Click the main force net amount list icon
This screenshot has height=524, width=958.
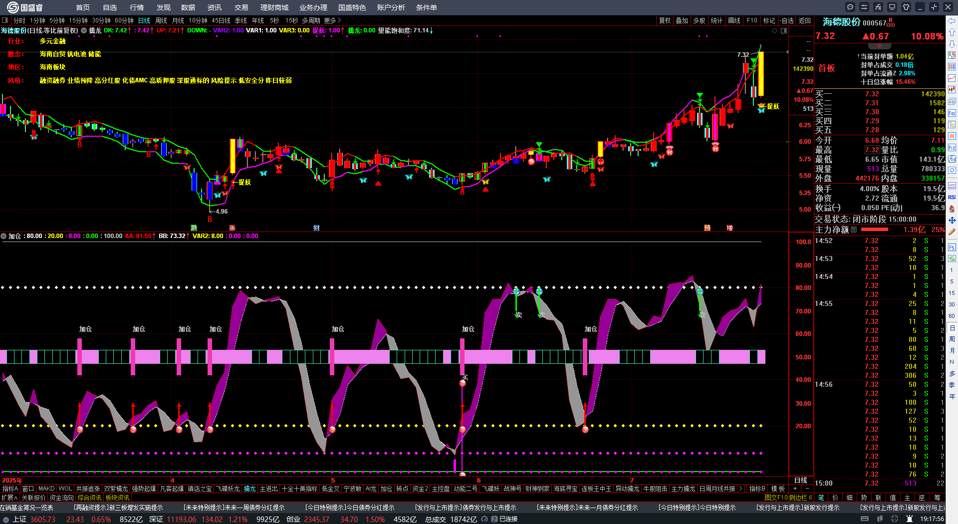(854, 230)
